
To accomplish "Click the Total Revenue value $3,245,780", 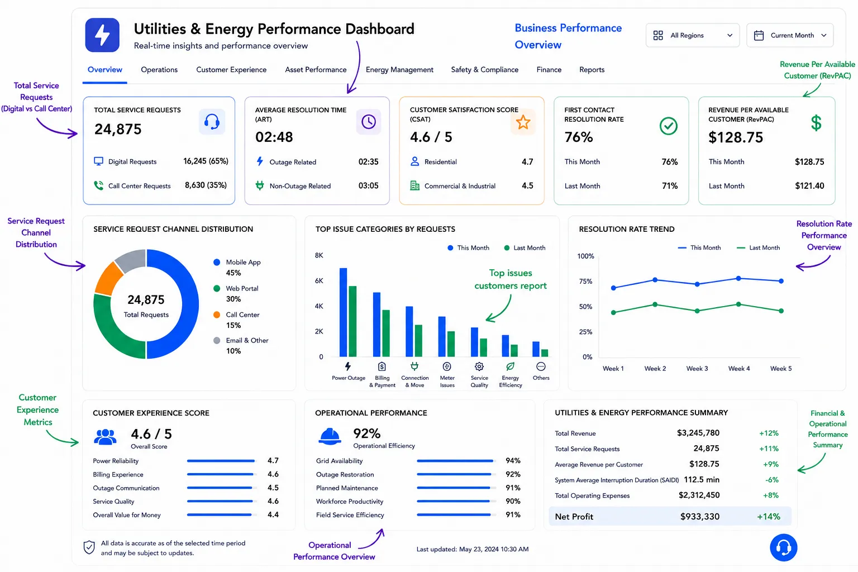I will 698,433.
